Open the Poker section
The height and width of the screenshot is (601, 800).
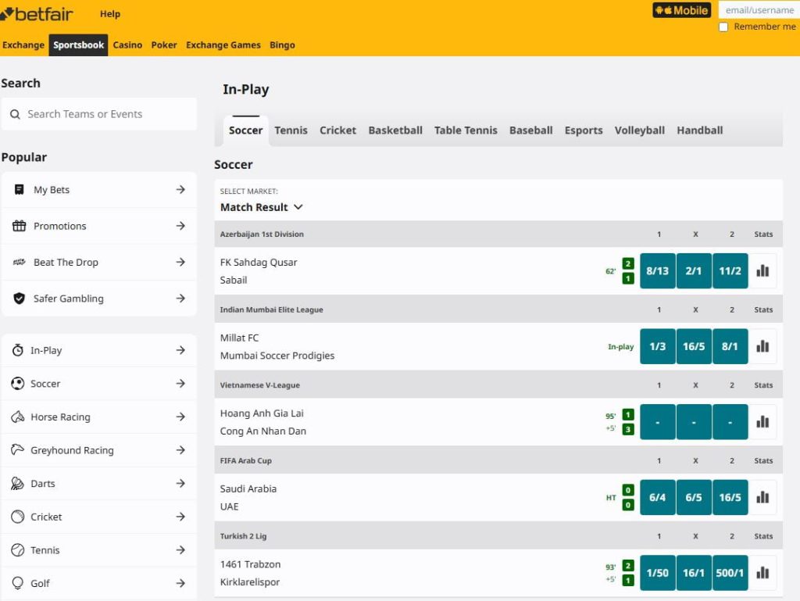(164, 45)
